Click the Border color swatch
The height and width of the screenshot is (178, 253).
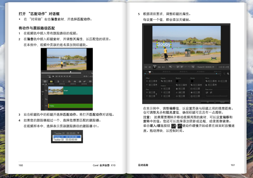click(x=192, y=81)
